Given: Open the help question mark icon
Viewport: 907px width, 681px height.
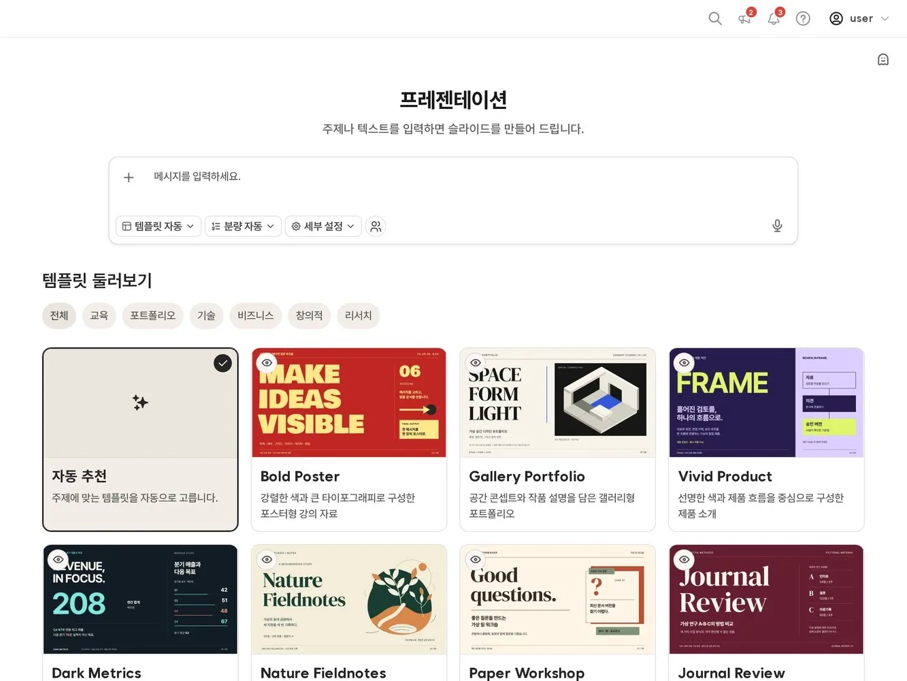Looking at the screenshot, I should click(804, 18).
